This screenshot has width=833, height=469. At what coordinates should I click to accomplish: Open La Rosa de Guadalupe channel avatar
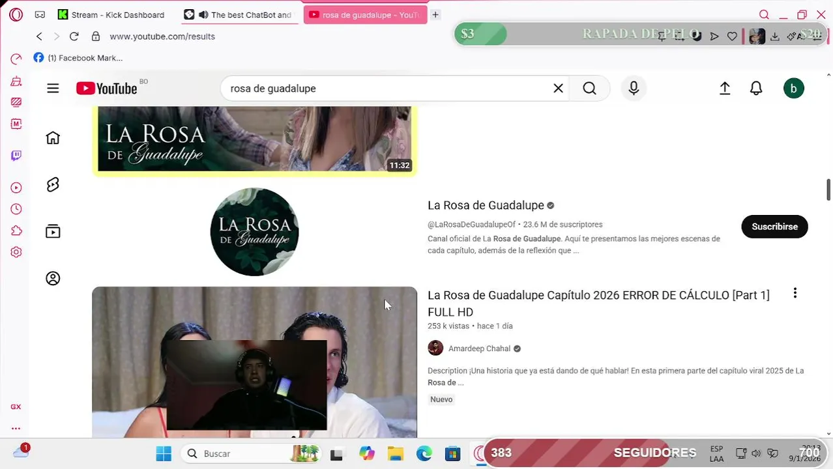254,232
